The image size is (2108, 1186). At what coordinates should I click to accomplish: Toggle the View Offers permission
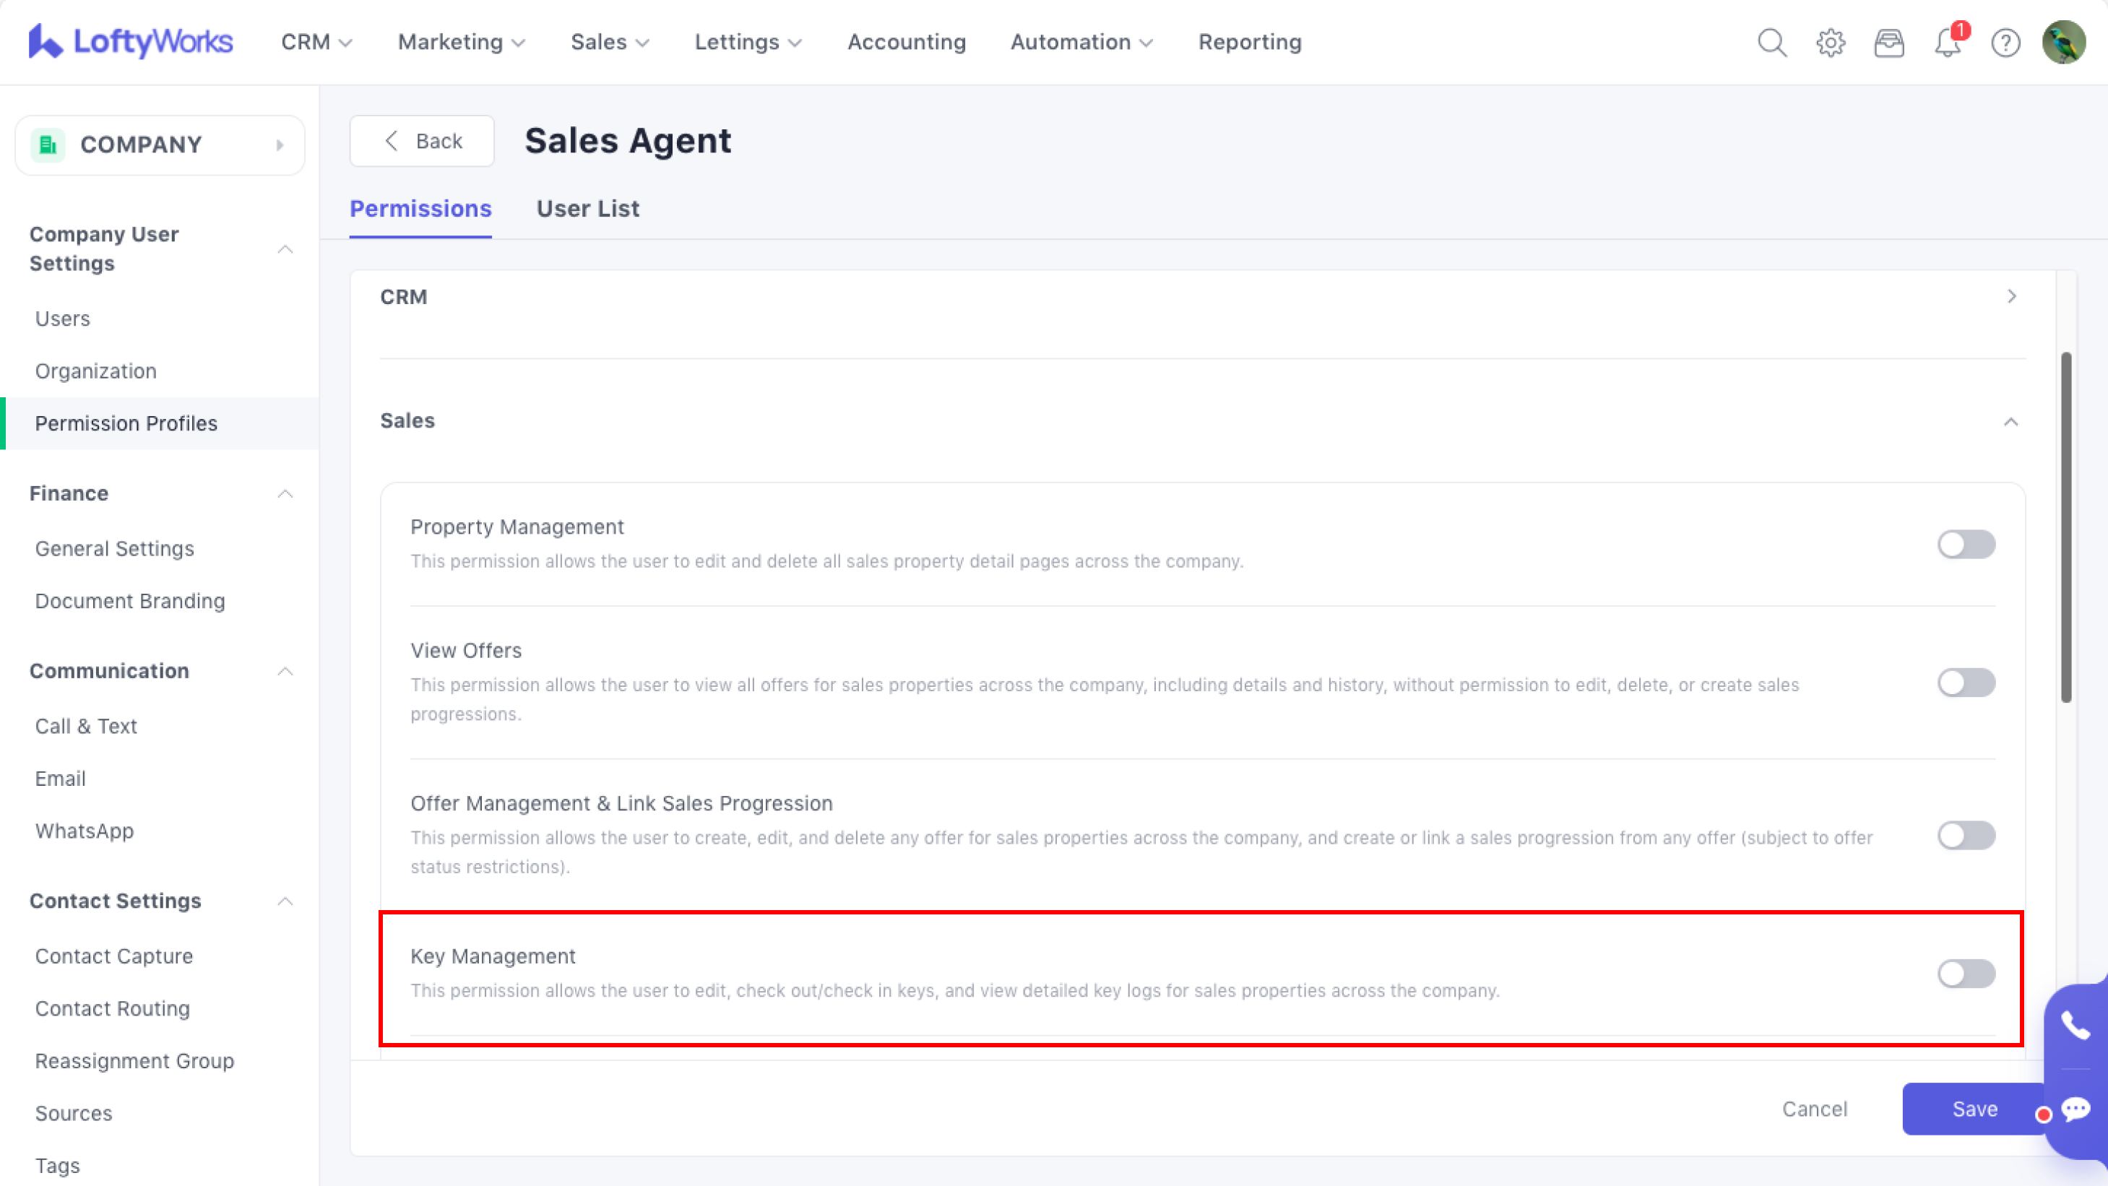coord(1966,682)
